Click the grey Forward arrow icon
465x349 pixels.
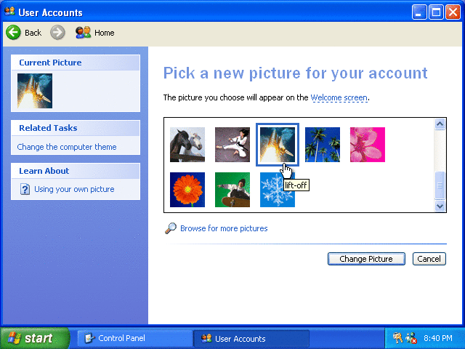(x=57, y=32)
